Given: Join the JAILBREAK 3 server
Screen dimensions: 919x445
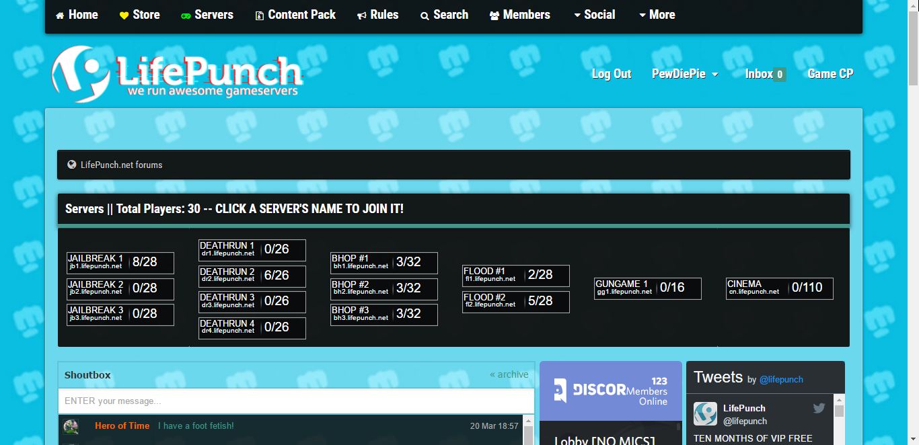Looking at the screenshot, I should pyautogui.click(x=96, y=310).
